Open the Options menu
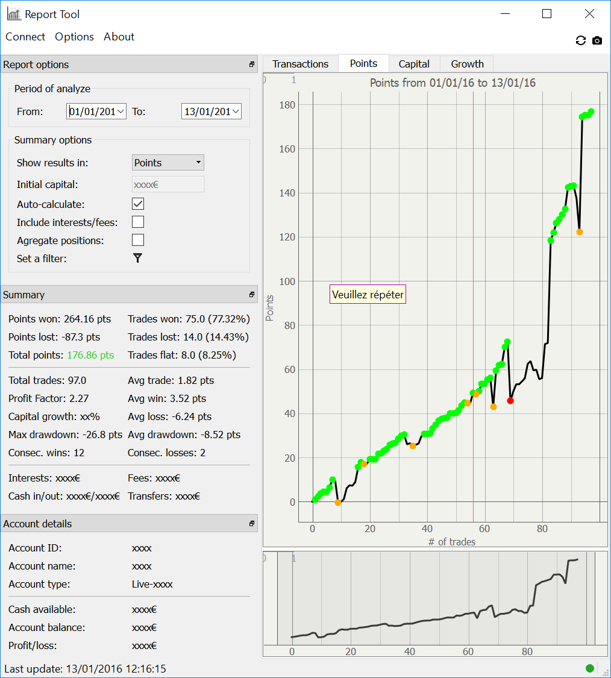The height and width of the screenshot is (678, 611). click(74, 37)
